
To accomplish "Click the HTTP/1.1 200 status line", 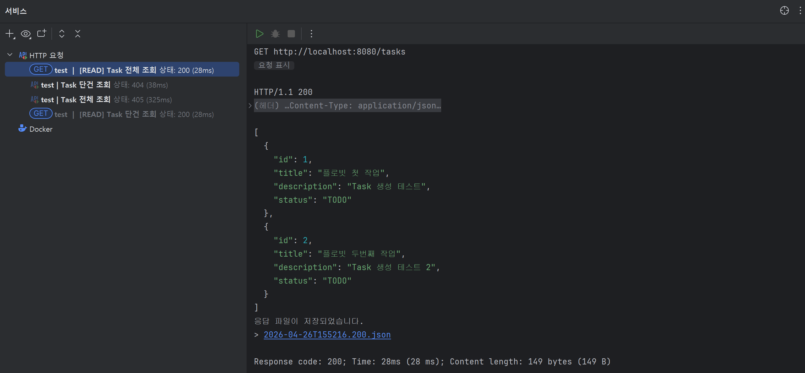I will tap(283, 92).
